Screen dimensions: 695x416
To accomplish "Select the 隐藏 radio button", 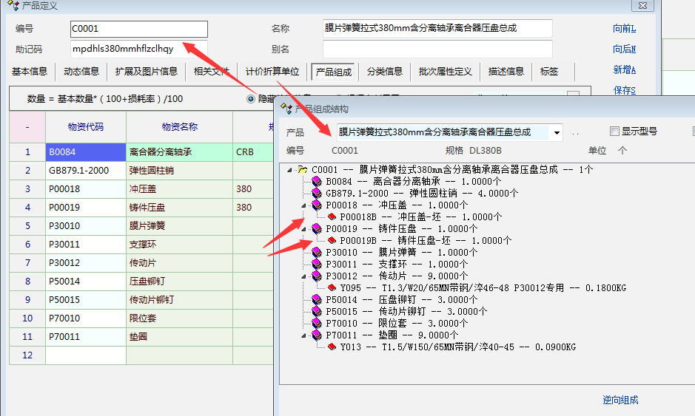I will point(251,98).
